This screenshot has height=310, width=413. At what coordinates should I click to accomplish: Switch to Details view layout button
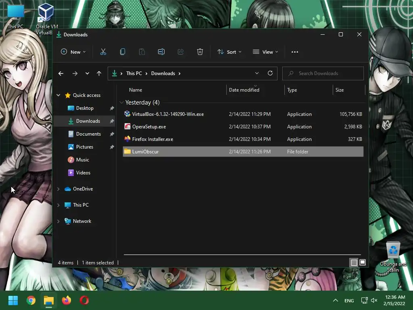click(x=354, y=262)
